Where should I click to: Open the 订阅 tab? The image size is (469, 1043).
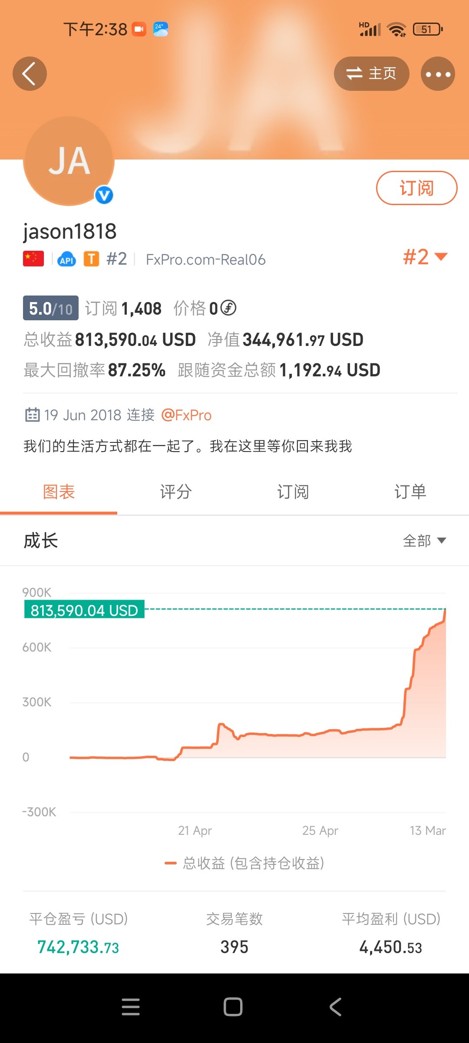click(x=293, y=492)
